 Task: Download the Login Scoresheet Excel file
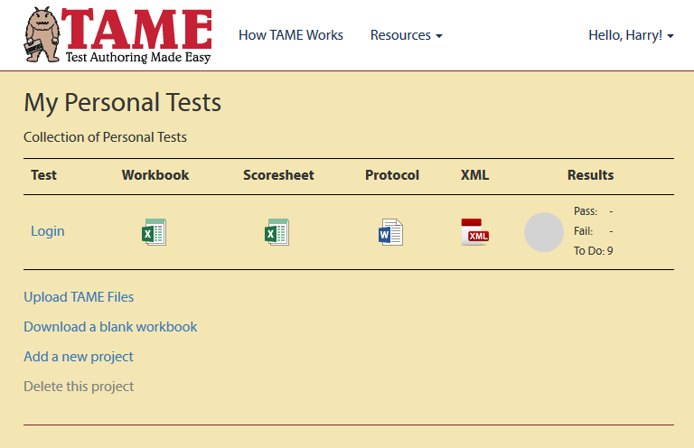point(277,232)
